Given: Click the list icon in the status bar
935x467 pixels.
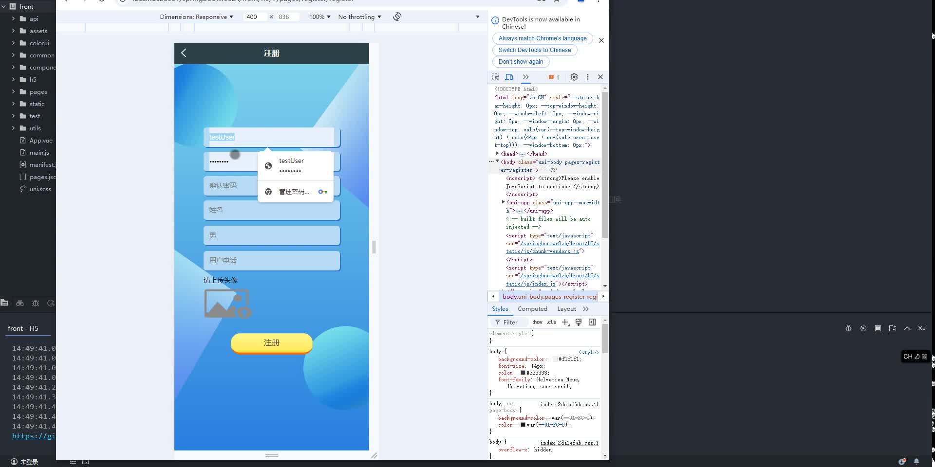Looking at the screenshot, I should (73, 462).
